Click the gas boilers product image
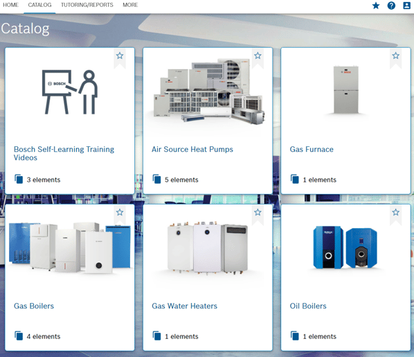 tap(70, 247)
